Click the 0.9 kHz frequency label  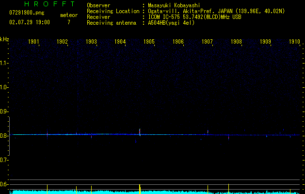4,112
